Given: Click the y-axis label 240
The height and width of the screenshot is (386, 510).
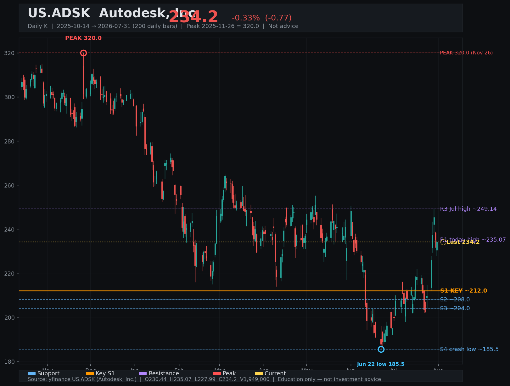Looking at the screenshot, I should click(x=9, y=229).
